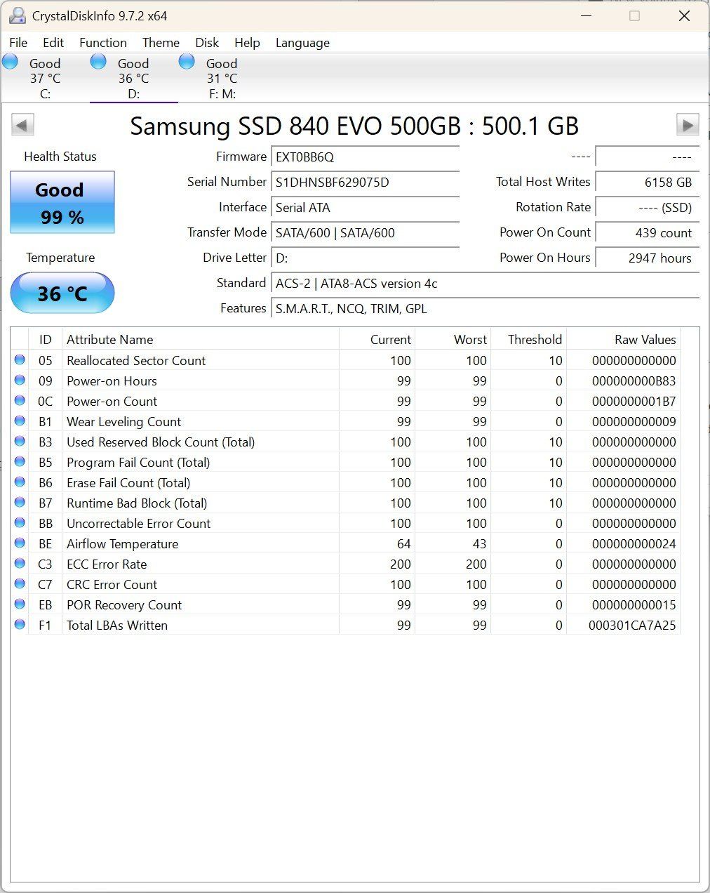
Task: Click the Firmware field EXT0BB6Q
Action: [366, 157]
